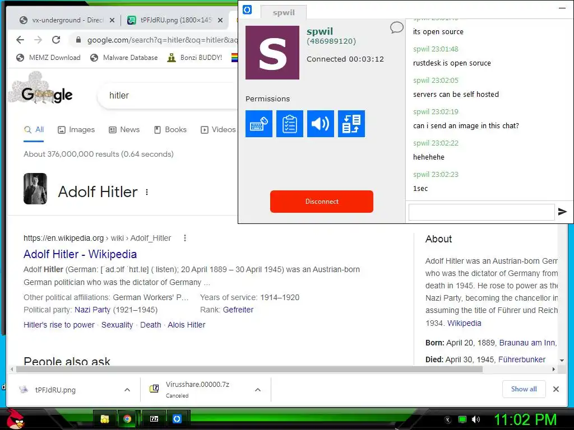Click the lock icon in address bar

[78, 40]
